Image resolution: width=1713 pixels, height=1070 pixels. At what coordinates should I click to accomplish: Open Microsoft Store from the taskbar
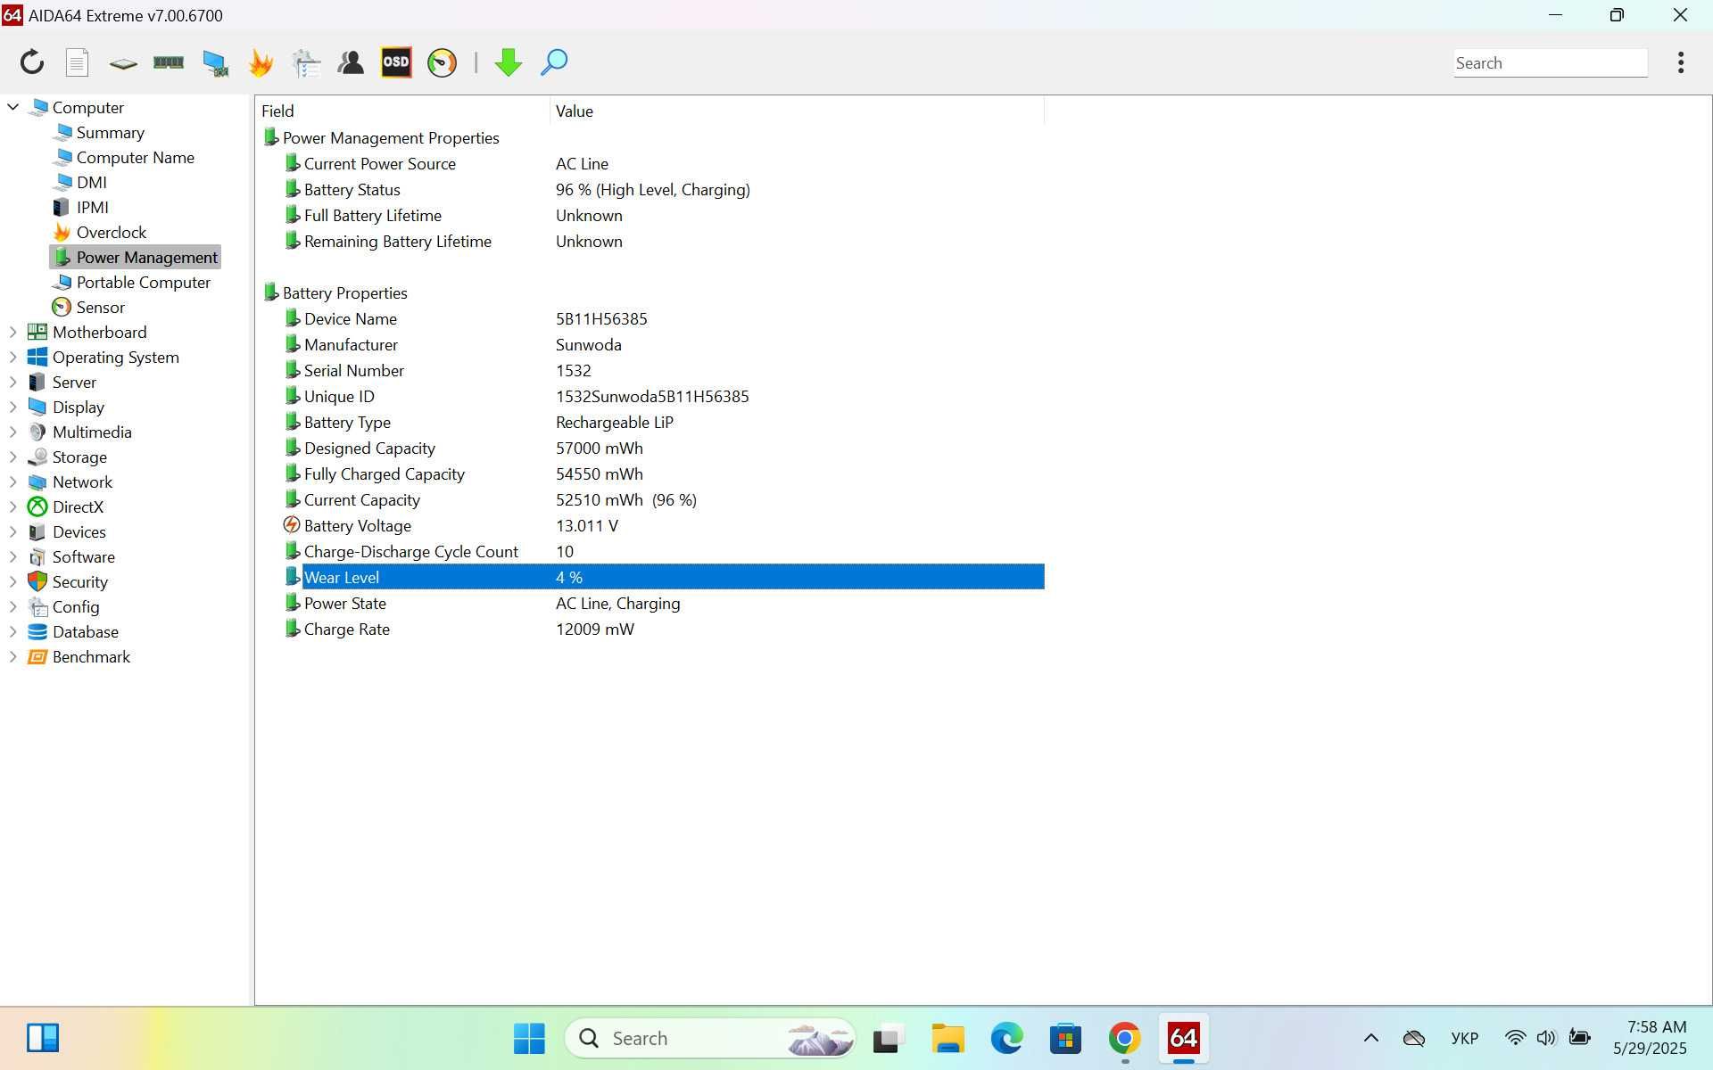(x=1065, y=1038)
